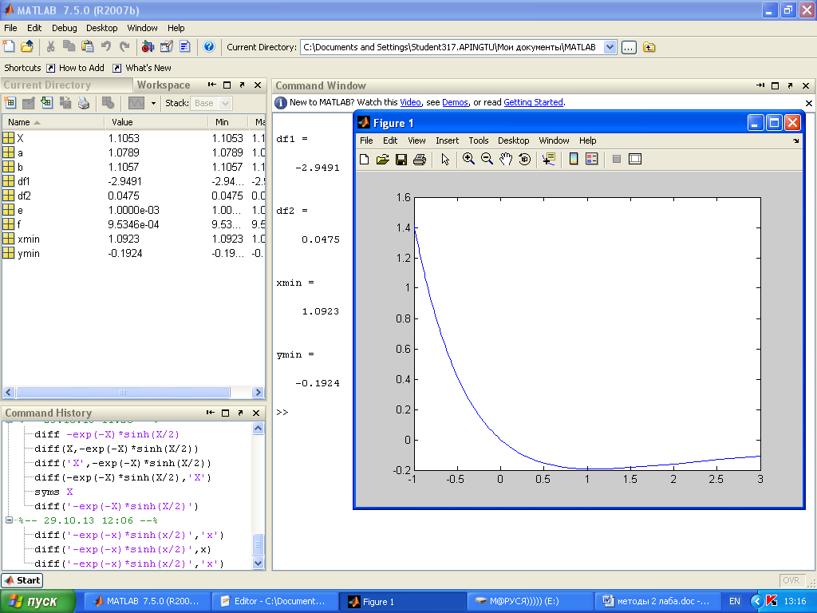
Task: Click the browse for folder ellipsis button
Action: coord(629,47)
